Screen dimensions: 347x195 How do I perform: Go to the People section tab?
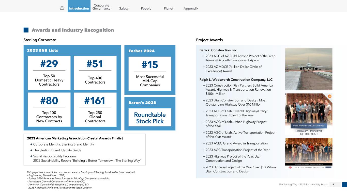[x=146, y=8]
